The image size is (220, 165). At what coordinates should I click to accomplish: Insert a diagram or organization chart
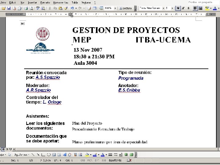click(70, 155)
